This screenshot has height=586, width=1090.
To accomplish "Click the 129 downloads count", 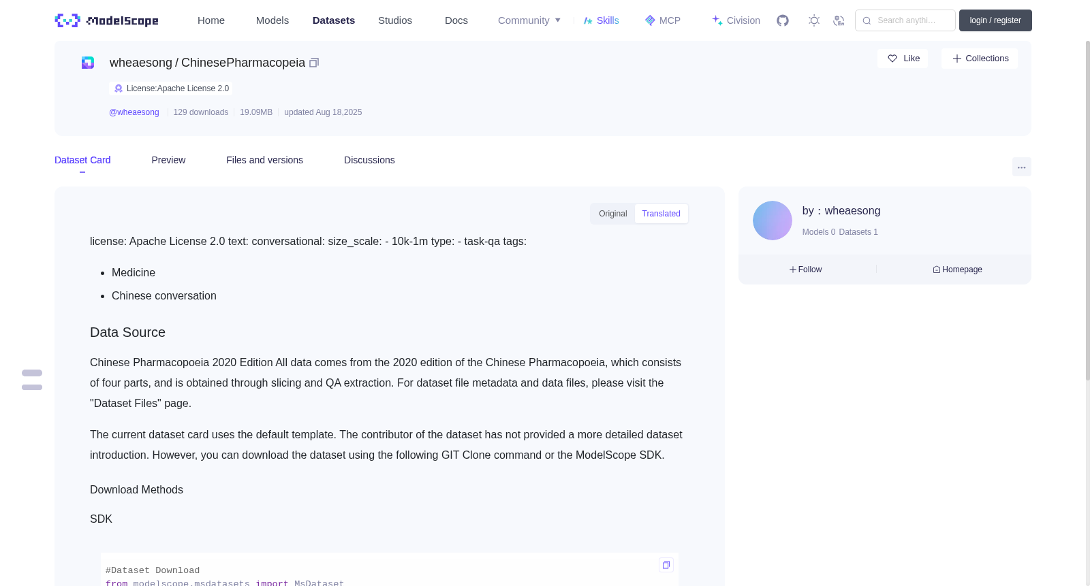I will (x=201, y=112).
